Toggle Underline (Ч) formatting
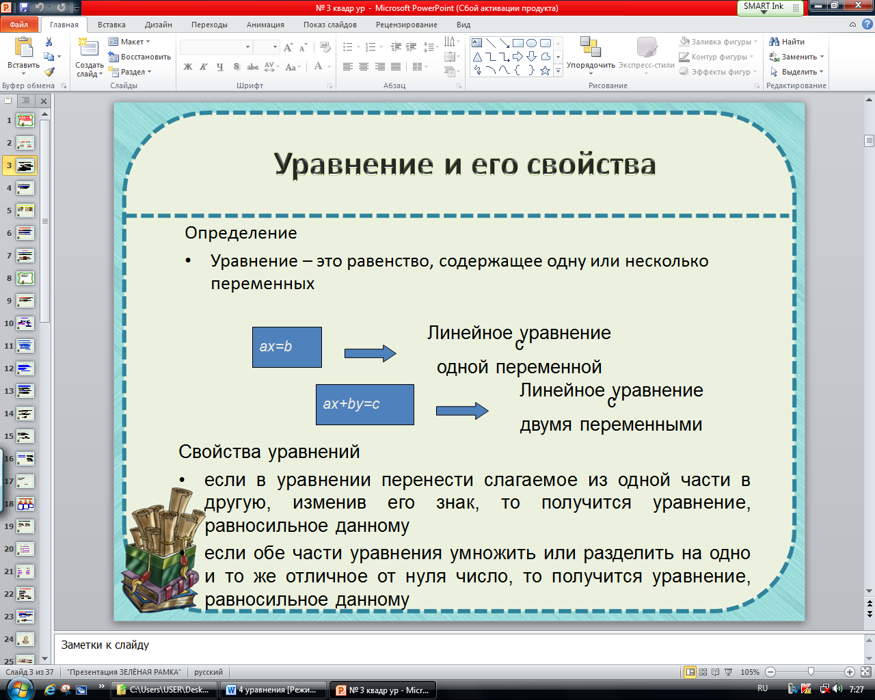The image size is (875, 700). 219,67
